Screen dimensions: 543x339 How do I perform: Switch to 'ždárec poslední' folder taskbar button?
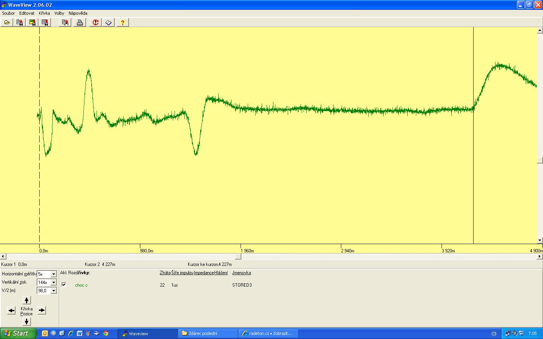[208, 333]
